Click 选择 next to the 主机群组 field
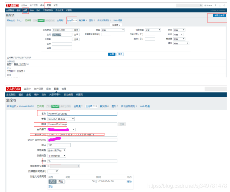This screenshot has width=230, height=192. click(76, 30)
